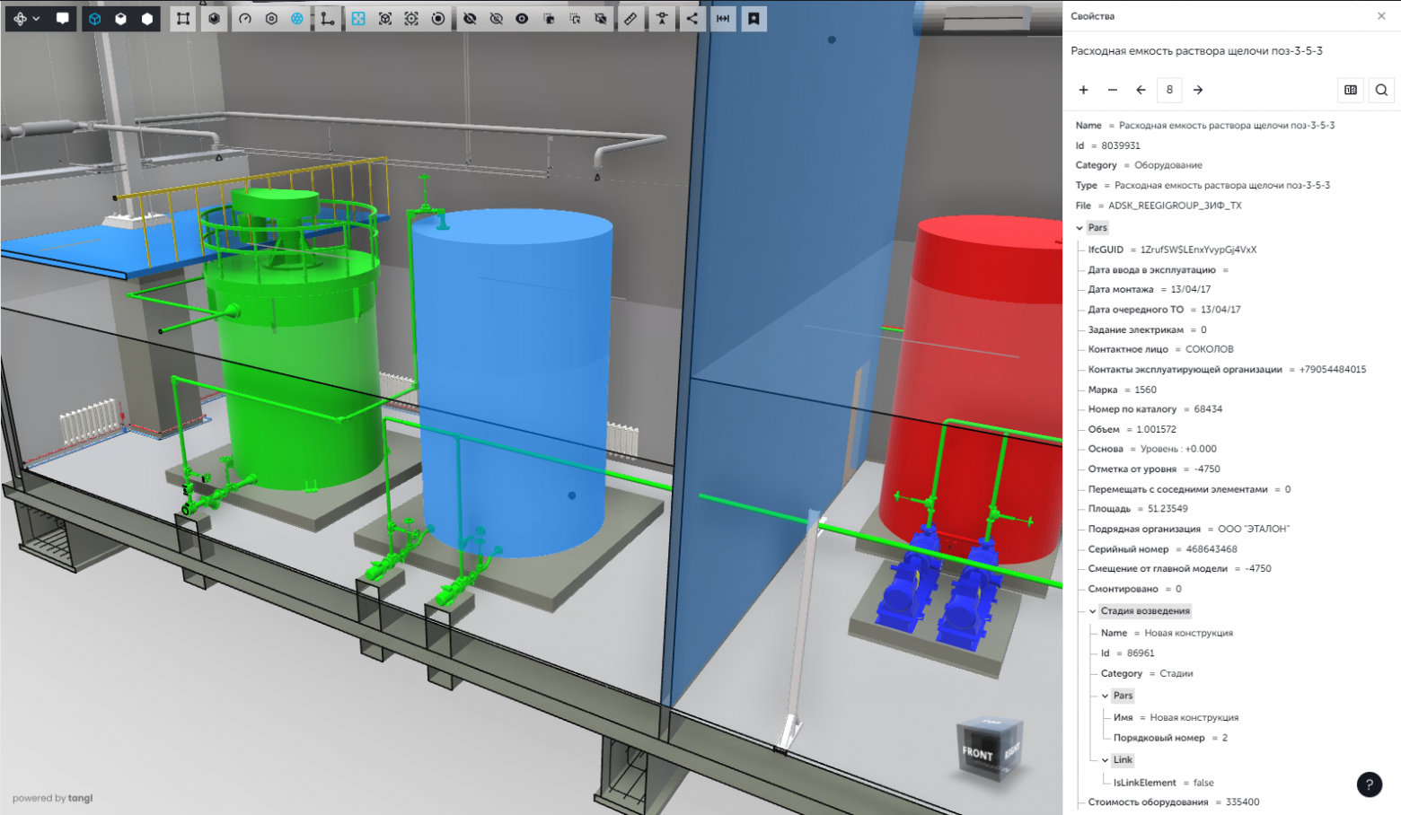Switch to the solid white hexagon view mode

(147, 18)
